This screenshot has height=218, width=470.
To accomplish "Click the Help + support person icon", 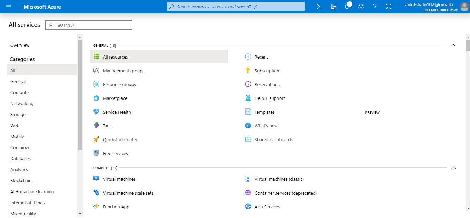I will coord(248,98).
